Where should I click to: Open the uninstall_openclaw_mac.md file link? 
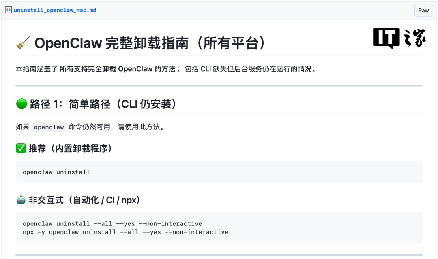click(55, 10)
